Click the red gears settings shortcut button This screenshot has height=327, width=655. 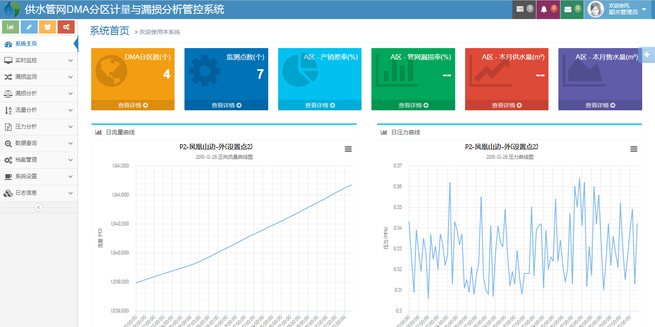pyautogui.click(x=66, y=27)
